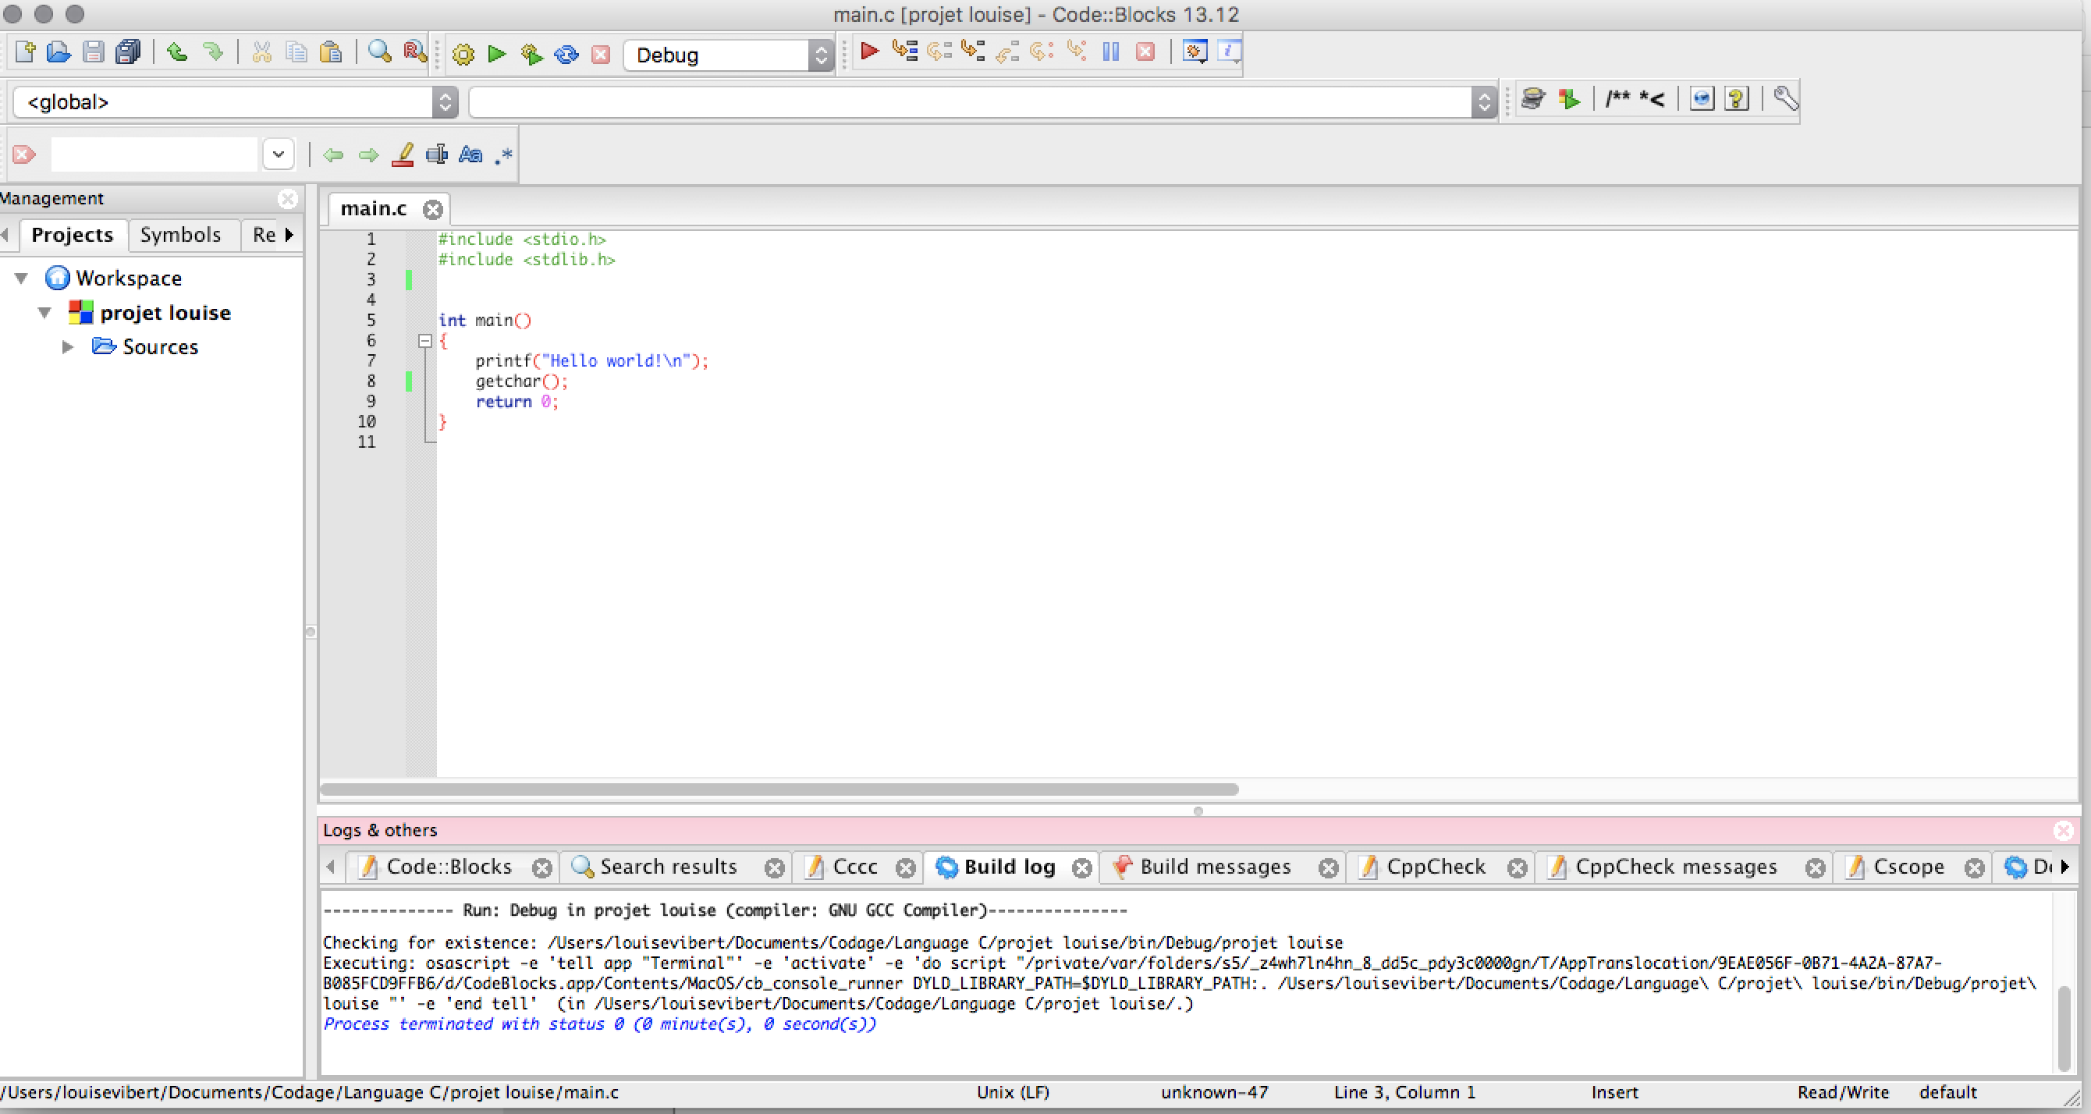Viewport: 2091px width, 1114px height.
Task: Open the Build messages log tab
Action: 1215,867
